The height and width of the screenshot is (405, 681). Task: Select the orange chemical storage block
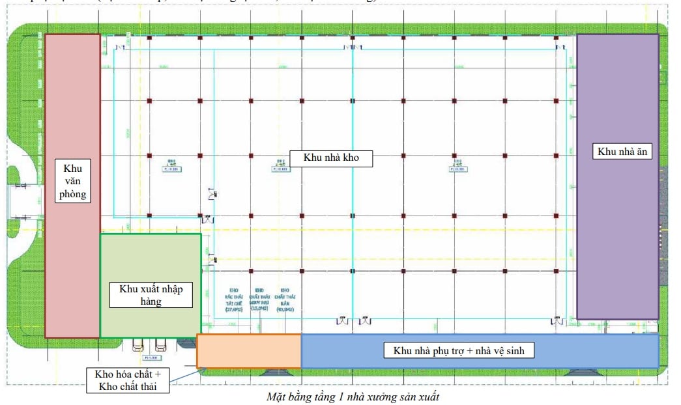click(x=249, y=351)
